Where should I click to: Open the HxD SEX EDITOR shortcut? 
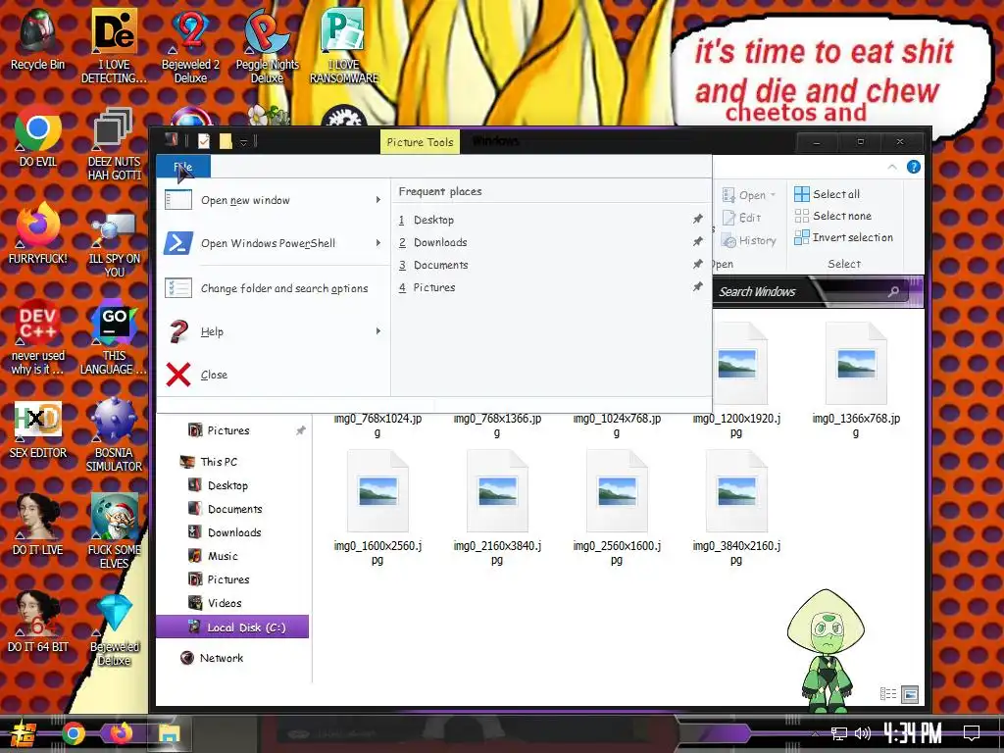(x=37, y=427)
